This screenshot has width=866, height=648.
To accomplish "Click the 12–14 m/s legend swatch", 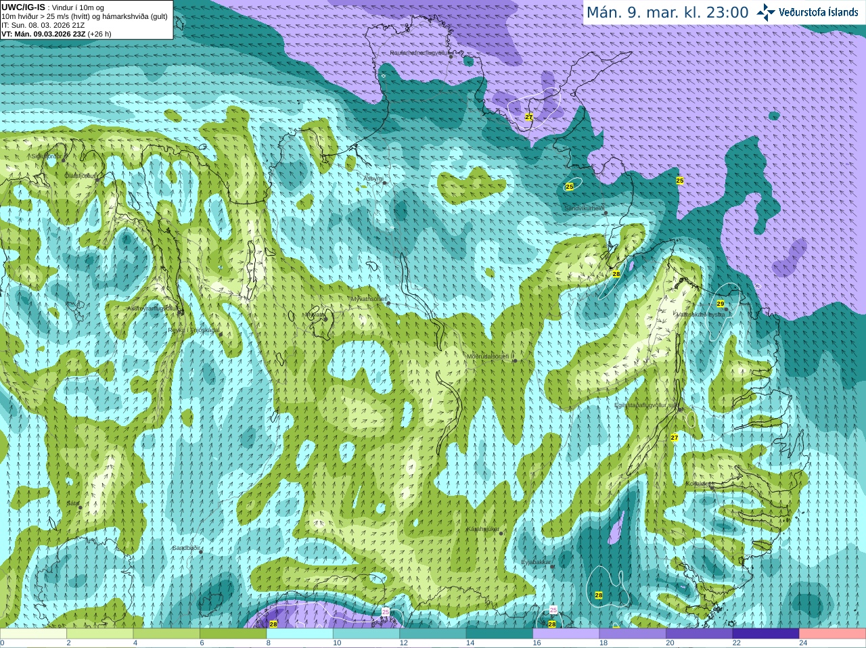I will 433,634.
